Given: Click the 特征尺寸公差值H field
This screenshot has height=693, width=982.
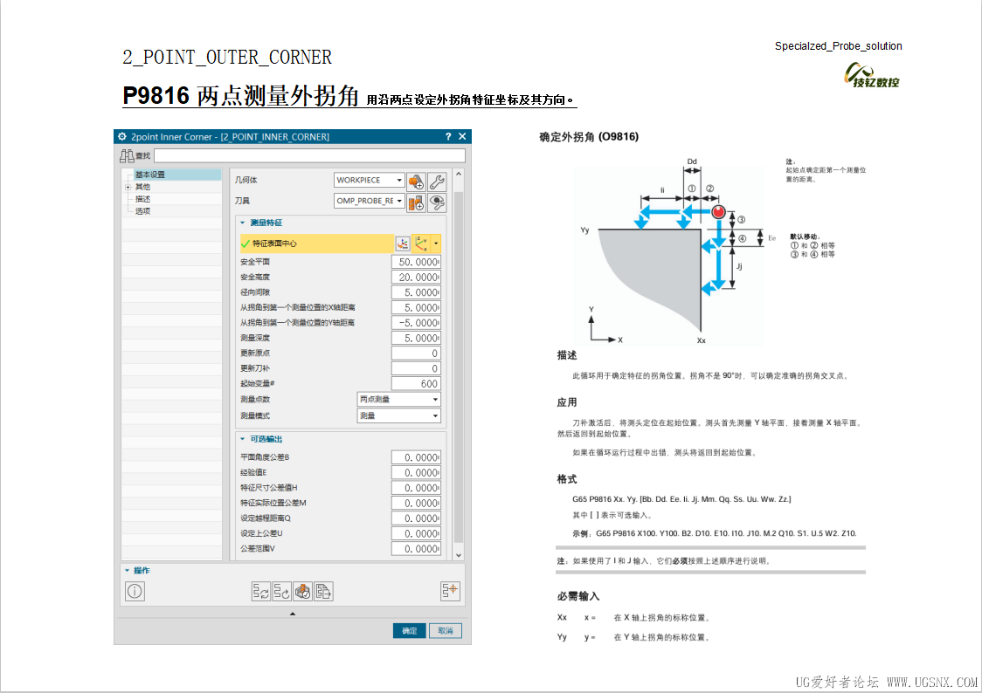Looking at the screenshot, I should coord(416,488).
